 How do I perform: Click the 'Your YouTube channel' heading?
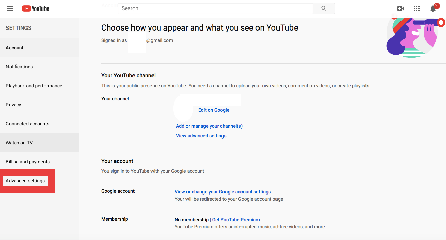click(128, 75)
